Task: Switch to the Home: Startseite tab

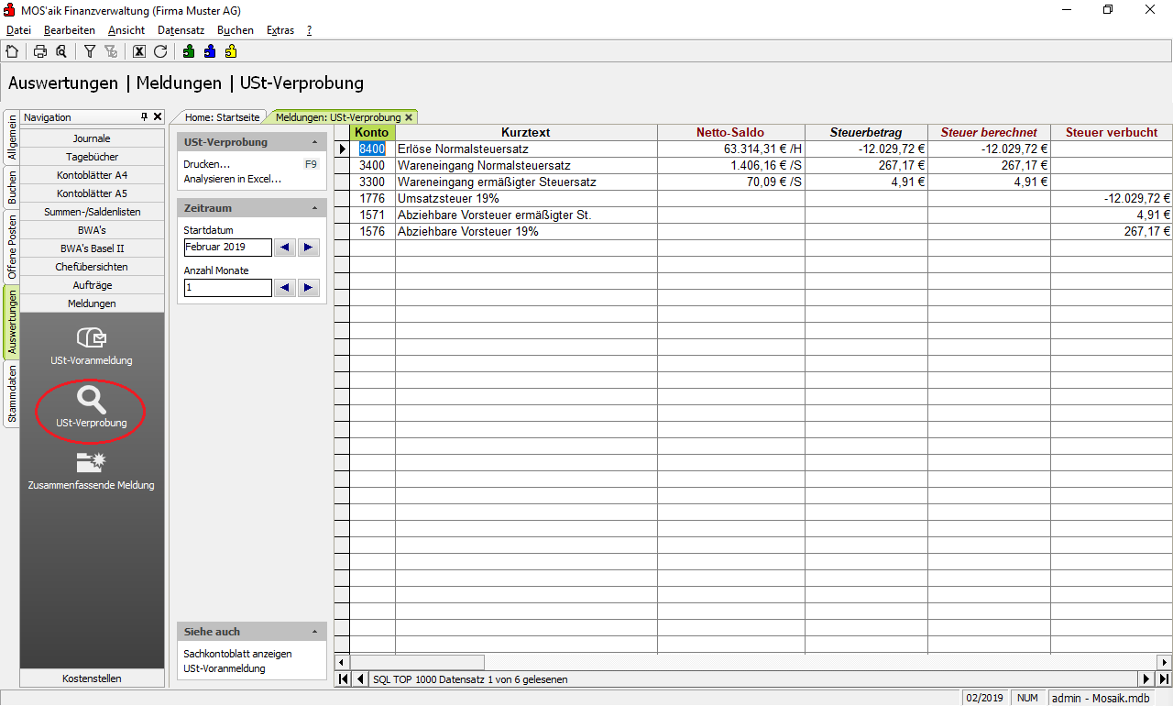Action: [223, 117]
